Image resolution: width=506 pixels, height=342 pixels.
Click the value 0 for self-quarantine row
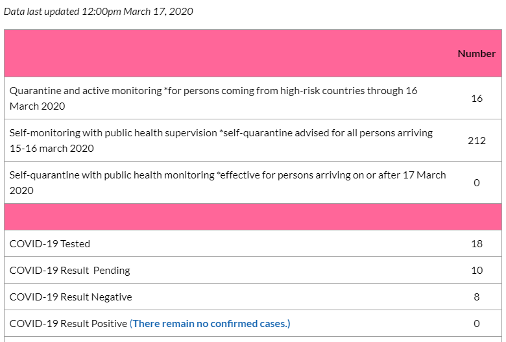(477, 183)
